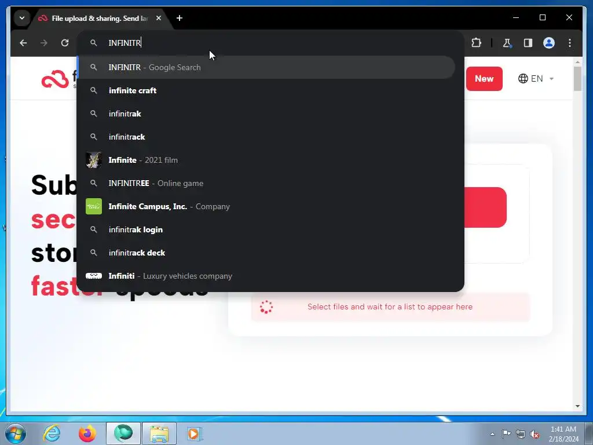Click the page scrollbar up arrow

577,62
